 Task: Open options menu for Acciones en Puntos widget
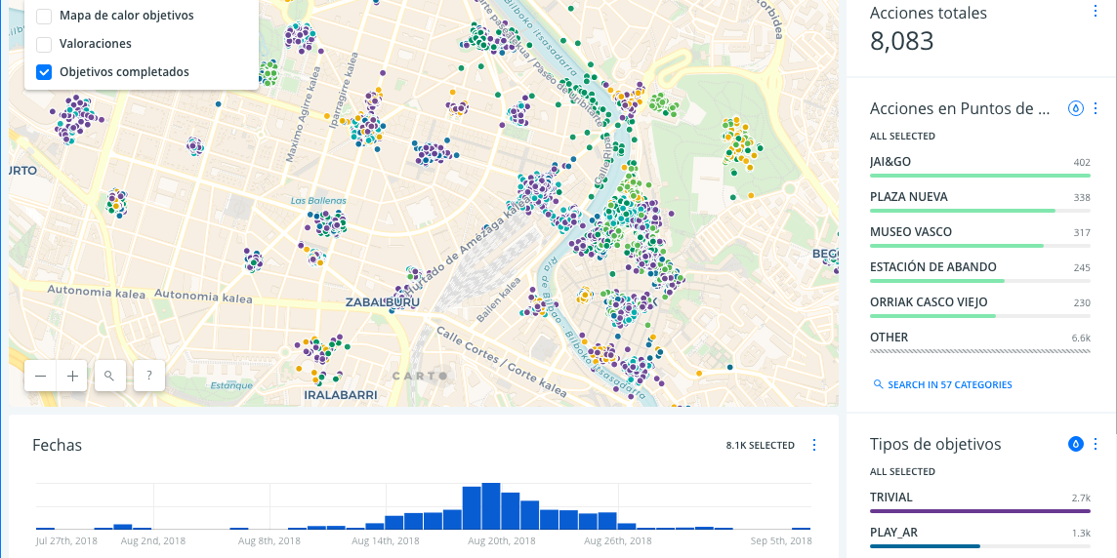tap(1096, 108)
